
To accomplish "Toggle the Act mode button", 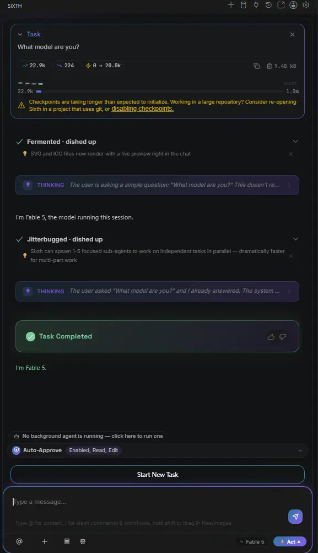I will [x=290, y=541].
